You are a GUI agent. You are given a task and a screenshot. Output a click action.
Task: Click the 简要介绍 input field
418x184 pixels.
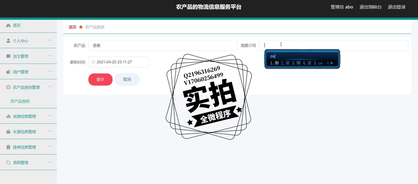(333, 46)
